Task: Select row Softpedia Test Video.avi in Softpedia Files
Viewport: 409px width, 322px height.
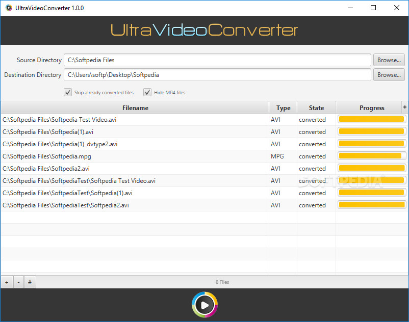Action: pos(204,120)
